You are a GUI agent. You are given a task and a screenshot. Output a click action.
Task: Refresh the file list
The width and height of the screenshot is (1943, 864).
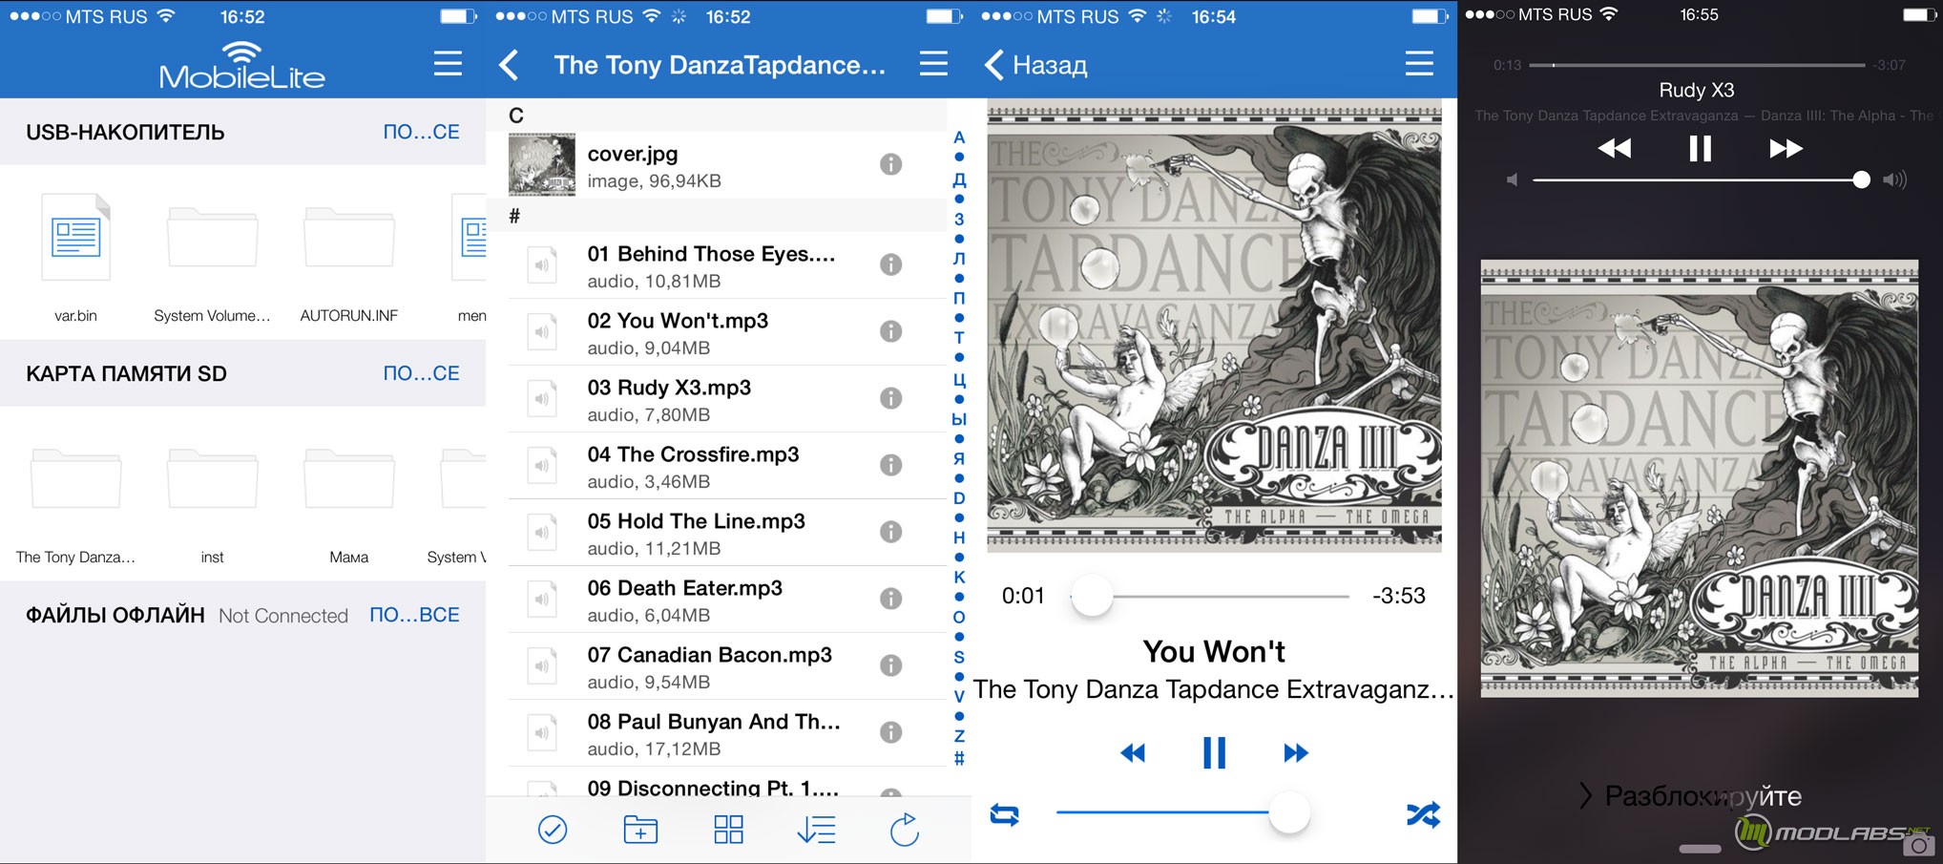pyautogui.click(x=905, y=829)
